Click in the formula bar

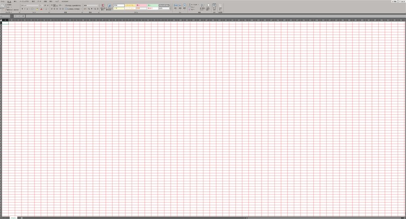click(215, 16)
